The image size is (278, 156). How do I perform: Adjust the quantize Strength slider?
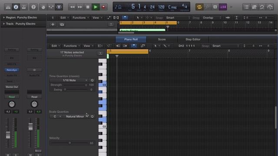75,85
